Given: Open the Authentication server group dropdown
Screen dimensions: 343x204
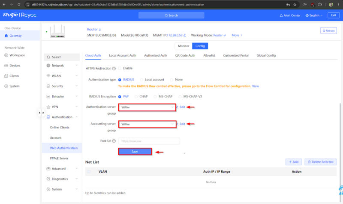Looking at the screenshot, I should click(x=147, y=107).
